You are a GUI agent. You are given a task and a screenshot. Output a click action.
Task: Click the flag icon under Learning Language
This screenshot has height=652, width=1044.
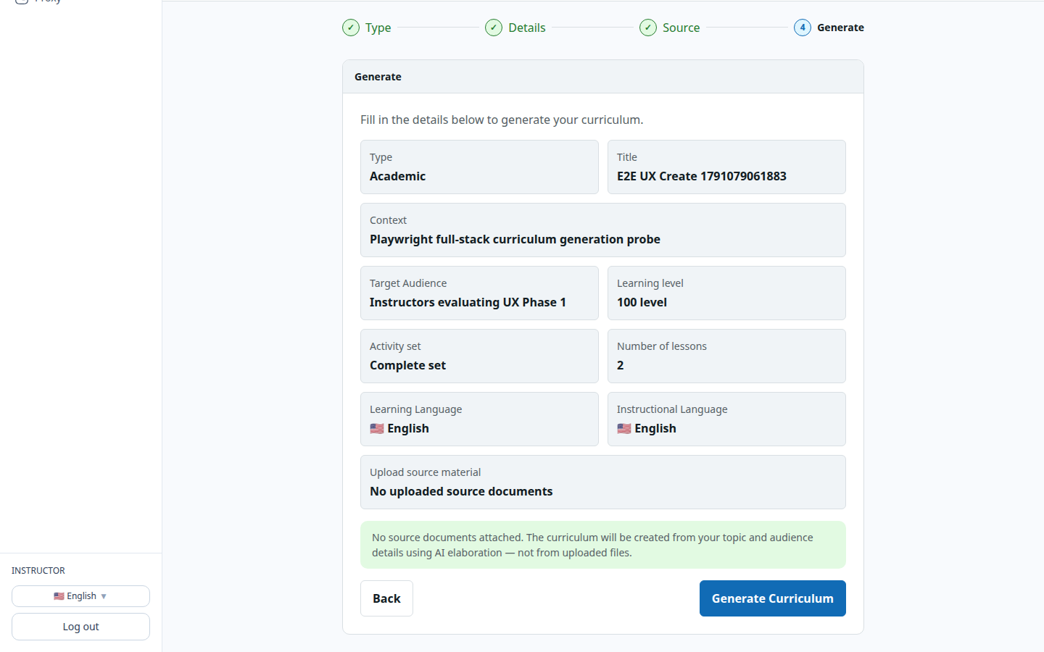[x=377, y=428]
